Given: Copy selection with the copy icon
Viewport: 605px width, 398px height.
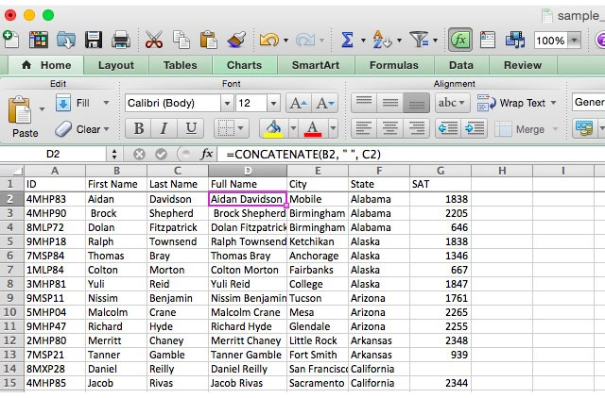Looking at the screenshot, I should click(x=181, y=40).
